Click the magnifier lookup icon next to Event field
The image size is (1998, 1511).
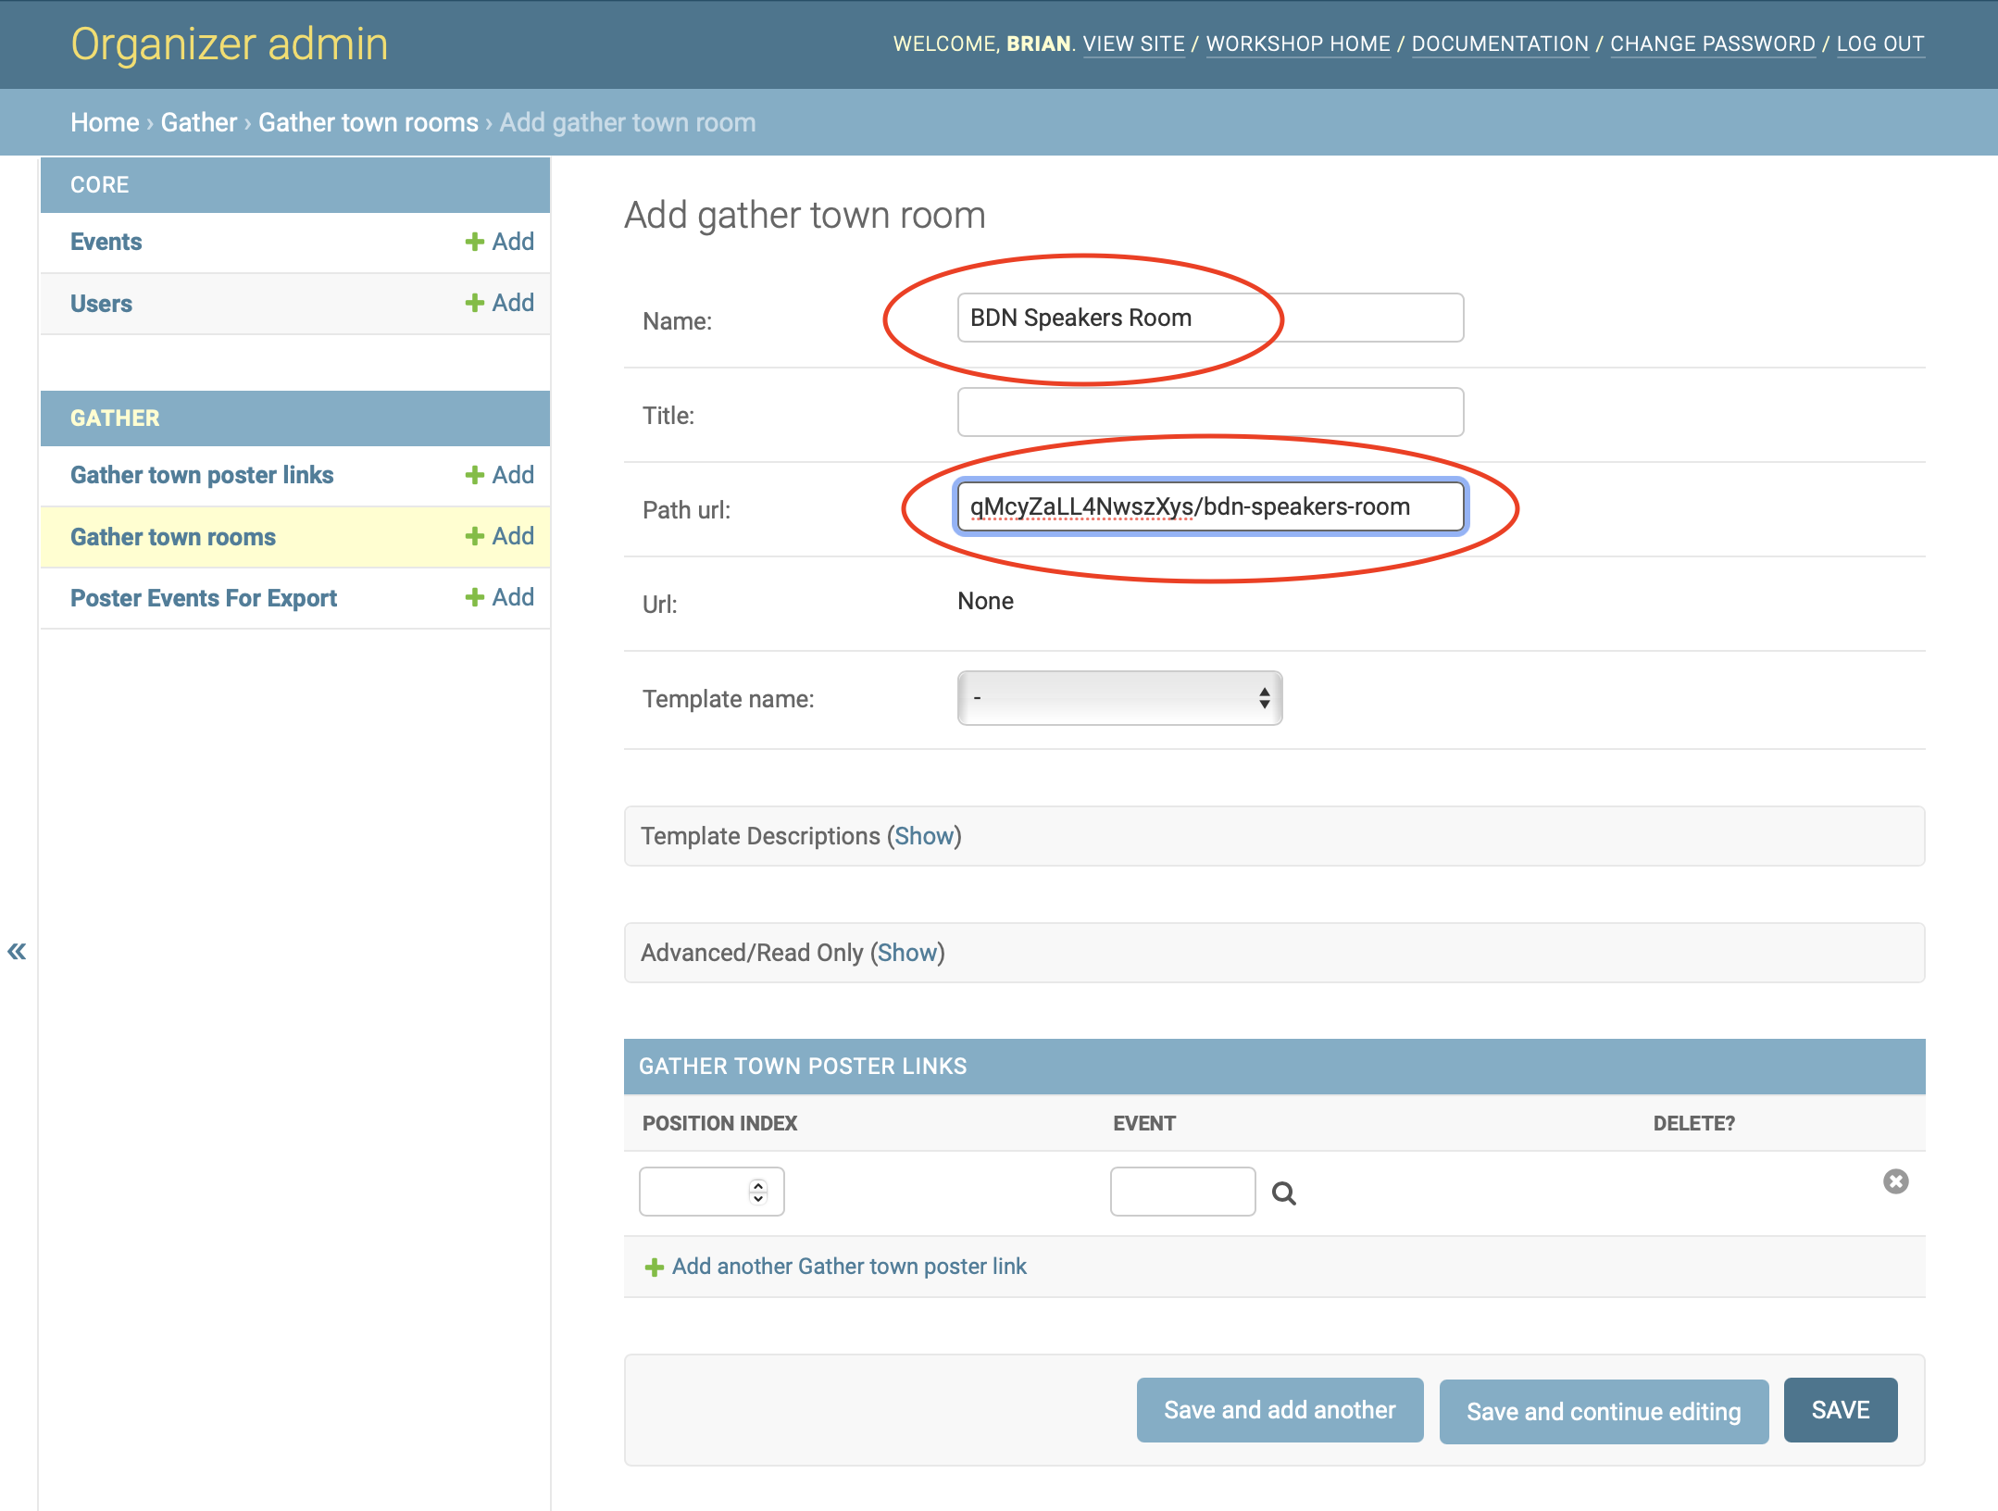coord(1283,1193)
